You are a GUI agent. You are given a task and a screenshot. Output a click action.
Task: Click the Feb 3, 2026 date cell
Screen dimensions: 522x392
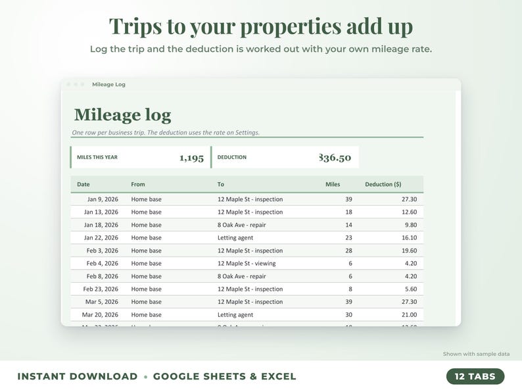point(102,251)
